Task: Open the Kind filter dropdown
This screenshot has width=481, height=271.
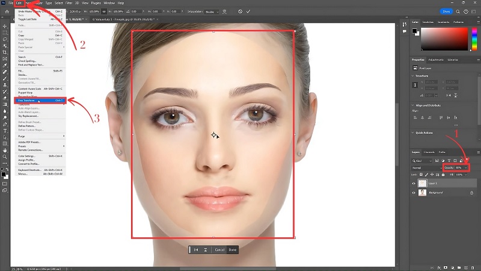Action: [x=422, y=161]
